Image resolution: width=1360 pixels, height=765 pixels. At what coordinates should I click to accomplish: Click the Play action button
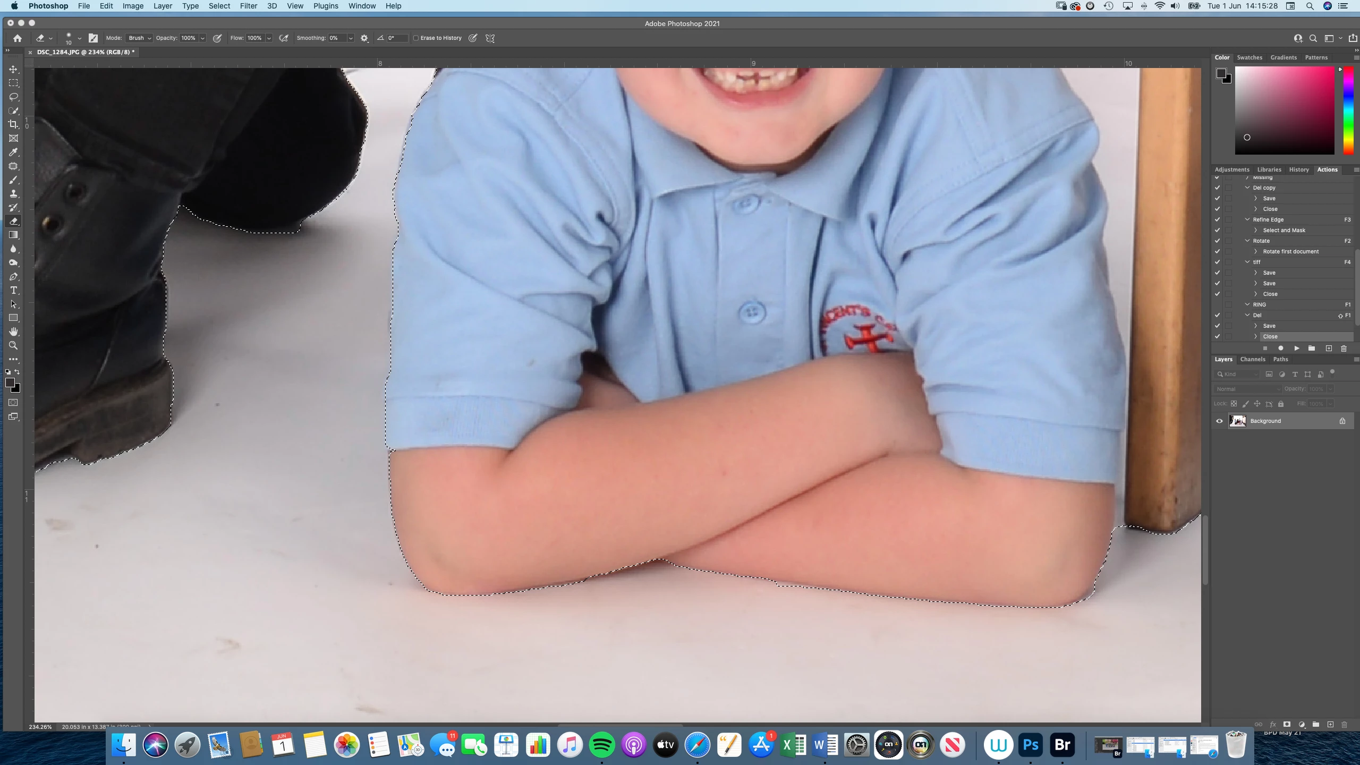click(x=1297, y=348)
